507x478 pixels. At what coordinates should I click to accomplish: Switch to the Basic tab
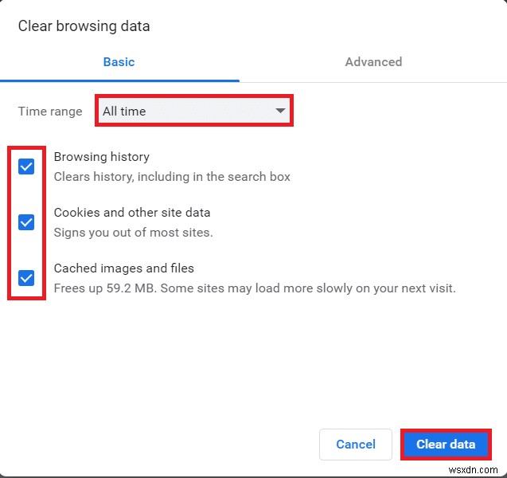(119, 61)
